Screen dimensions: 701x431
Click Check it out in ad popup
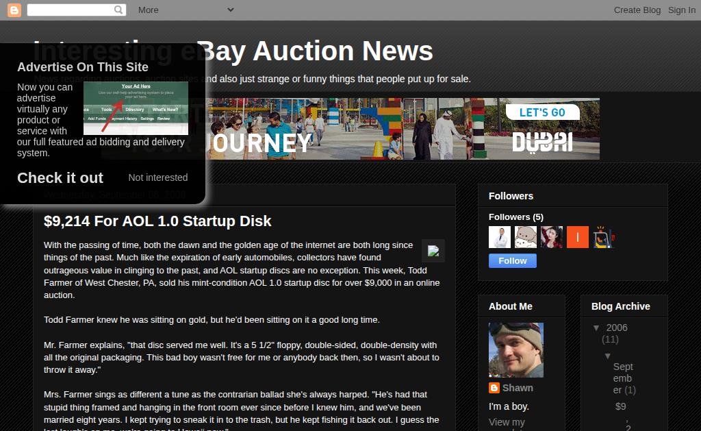(x=60, y=177)
